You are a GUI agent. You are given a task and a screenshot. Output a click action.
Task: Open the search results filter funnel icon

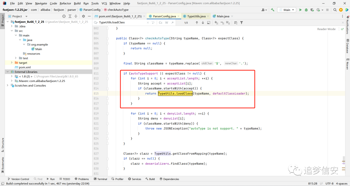coord(241,23)
